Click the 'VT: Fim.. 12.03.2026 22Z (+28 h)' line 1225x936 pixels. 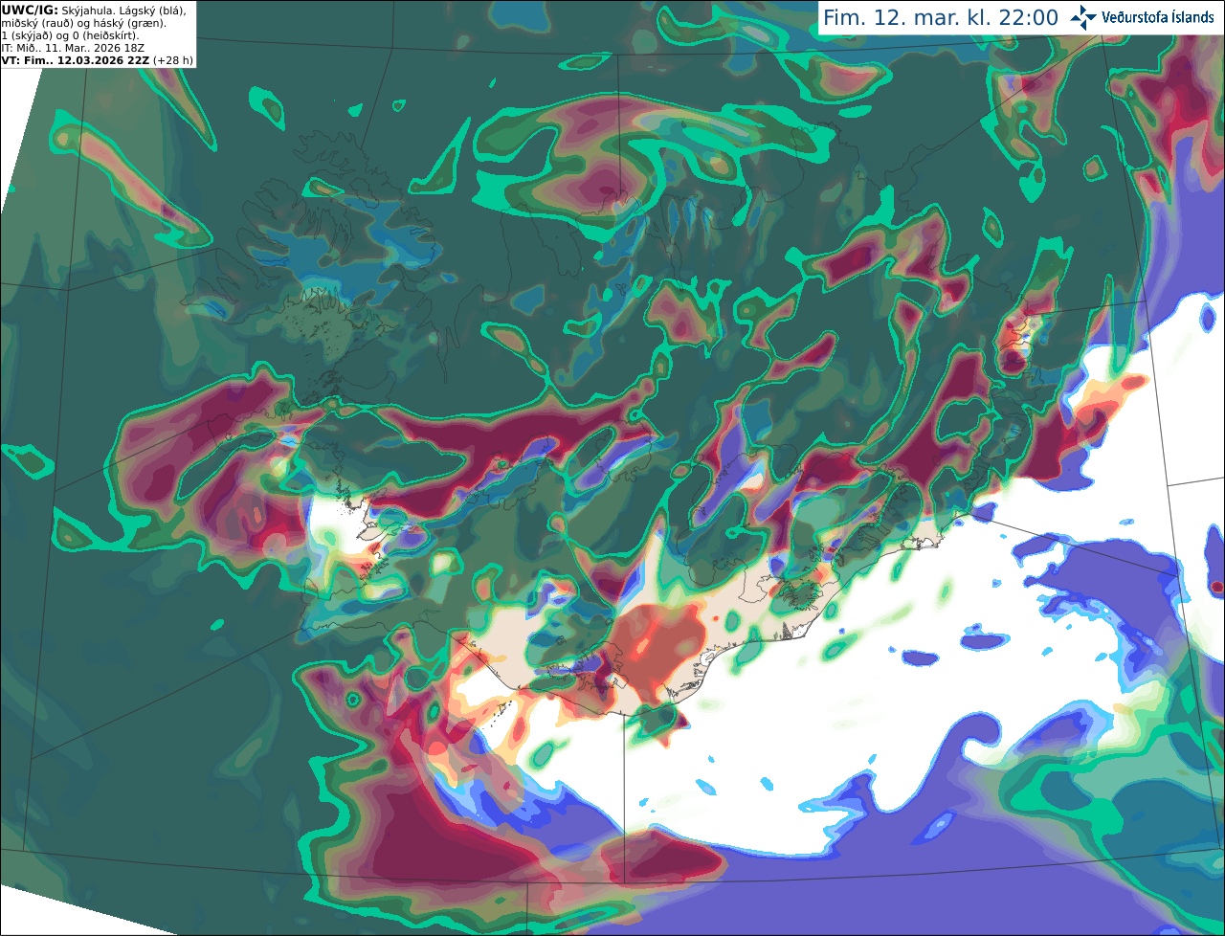(98, 60)
